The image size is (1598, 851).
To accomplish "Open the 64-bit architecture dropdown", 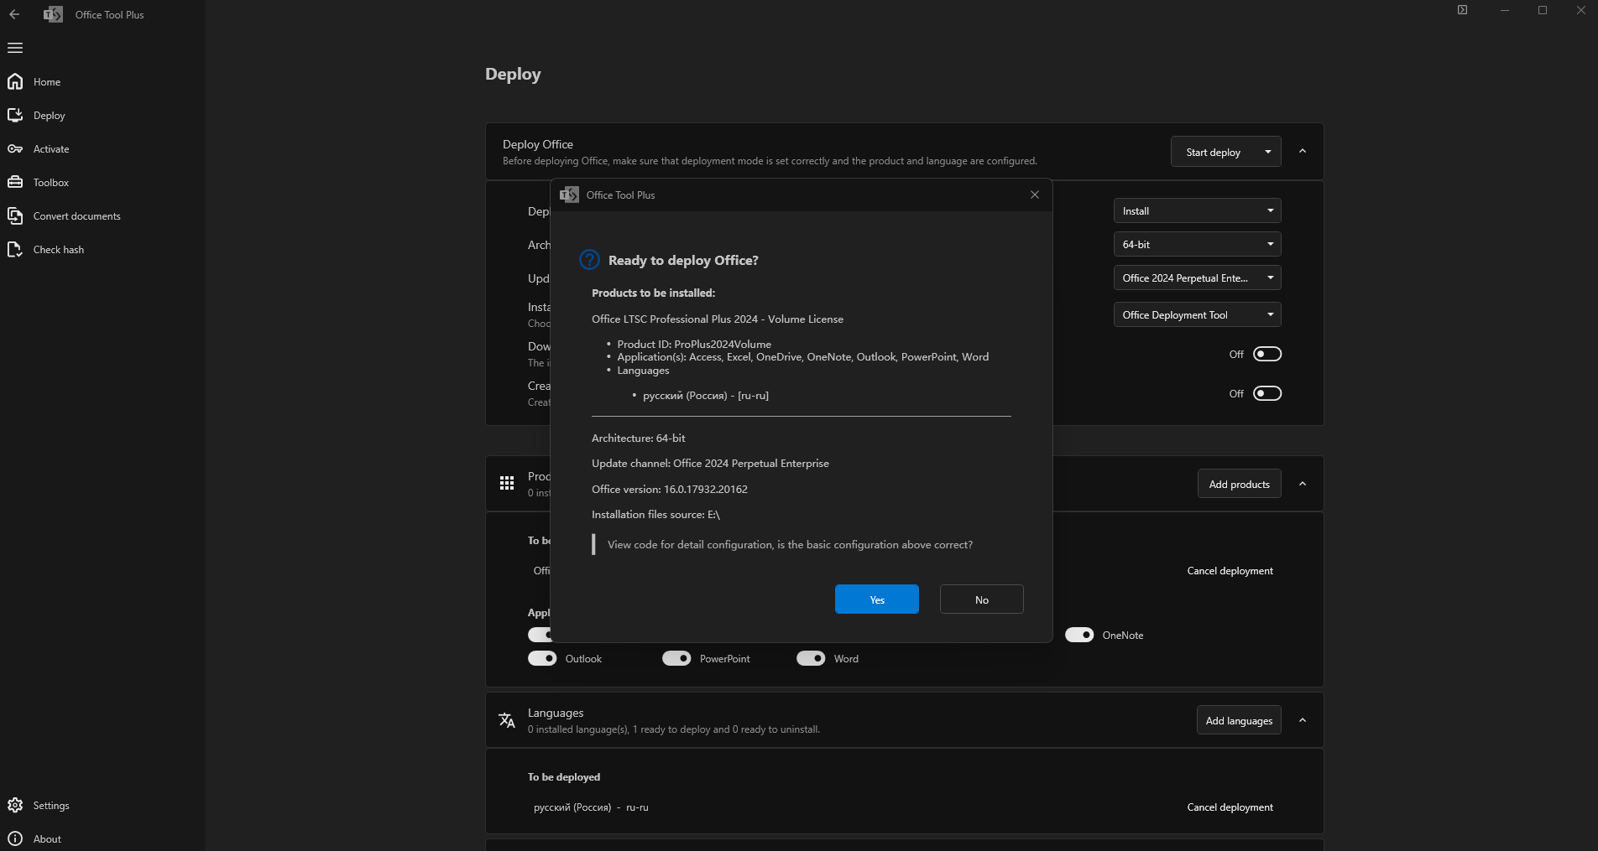I will pos(1198,244).
